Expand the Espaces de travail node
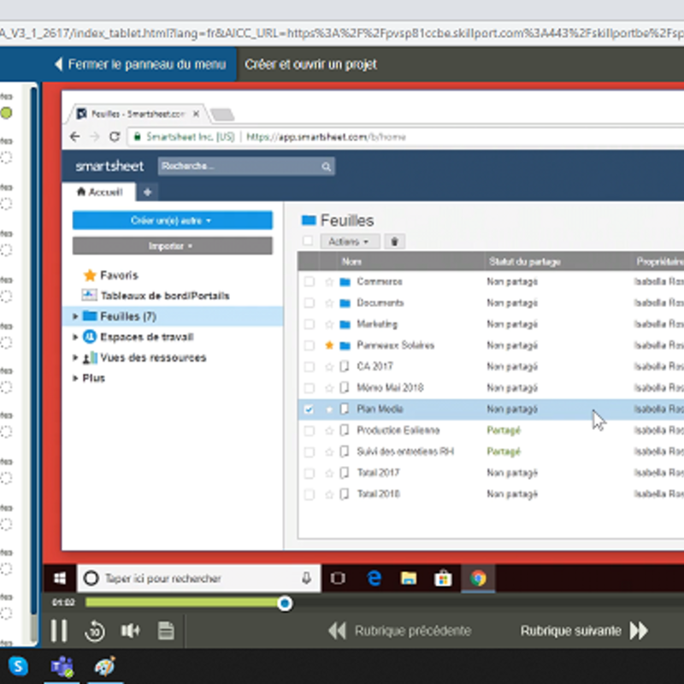684x684 pixels. [75, 337]
